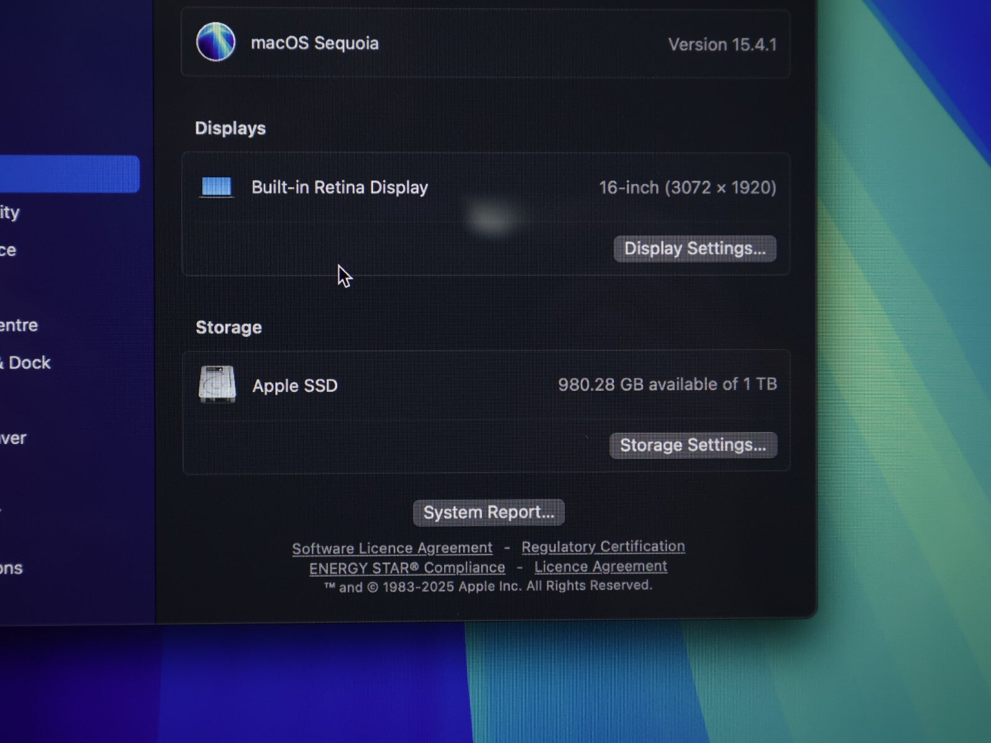Click the 'Apple SSD' label
The height and width of the screenshot is (743, 991).
295,386
